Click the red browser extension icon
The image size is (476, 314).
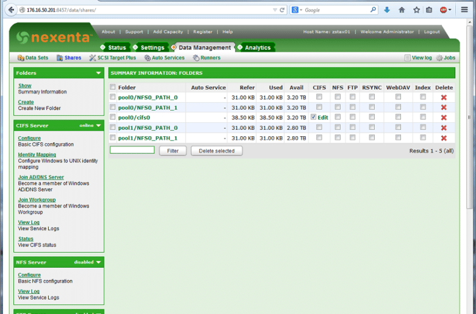[443, 10]
